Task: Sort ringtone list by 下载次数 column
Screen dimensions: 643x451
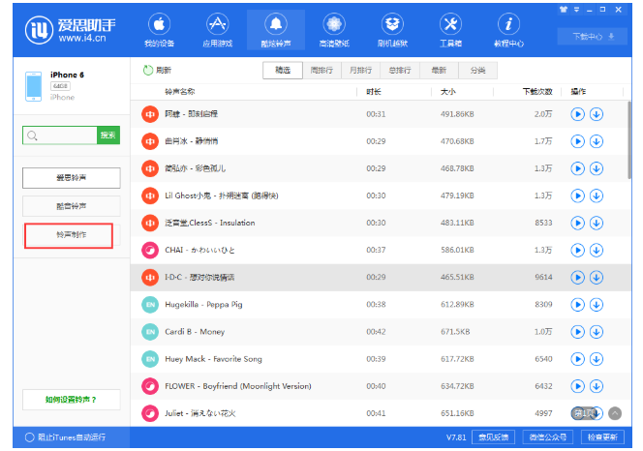Action: [x=536, y=92]
